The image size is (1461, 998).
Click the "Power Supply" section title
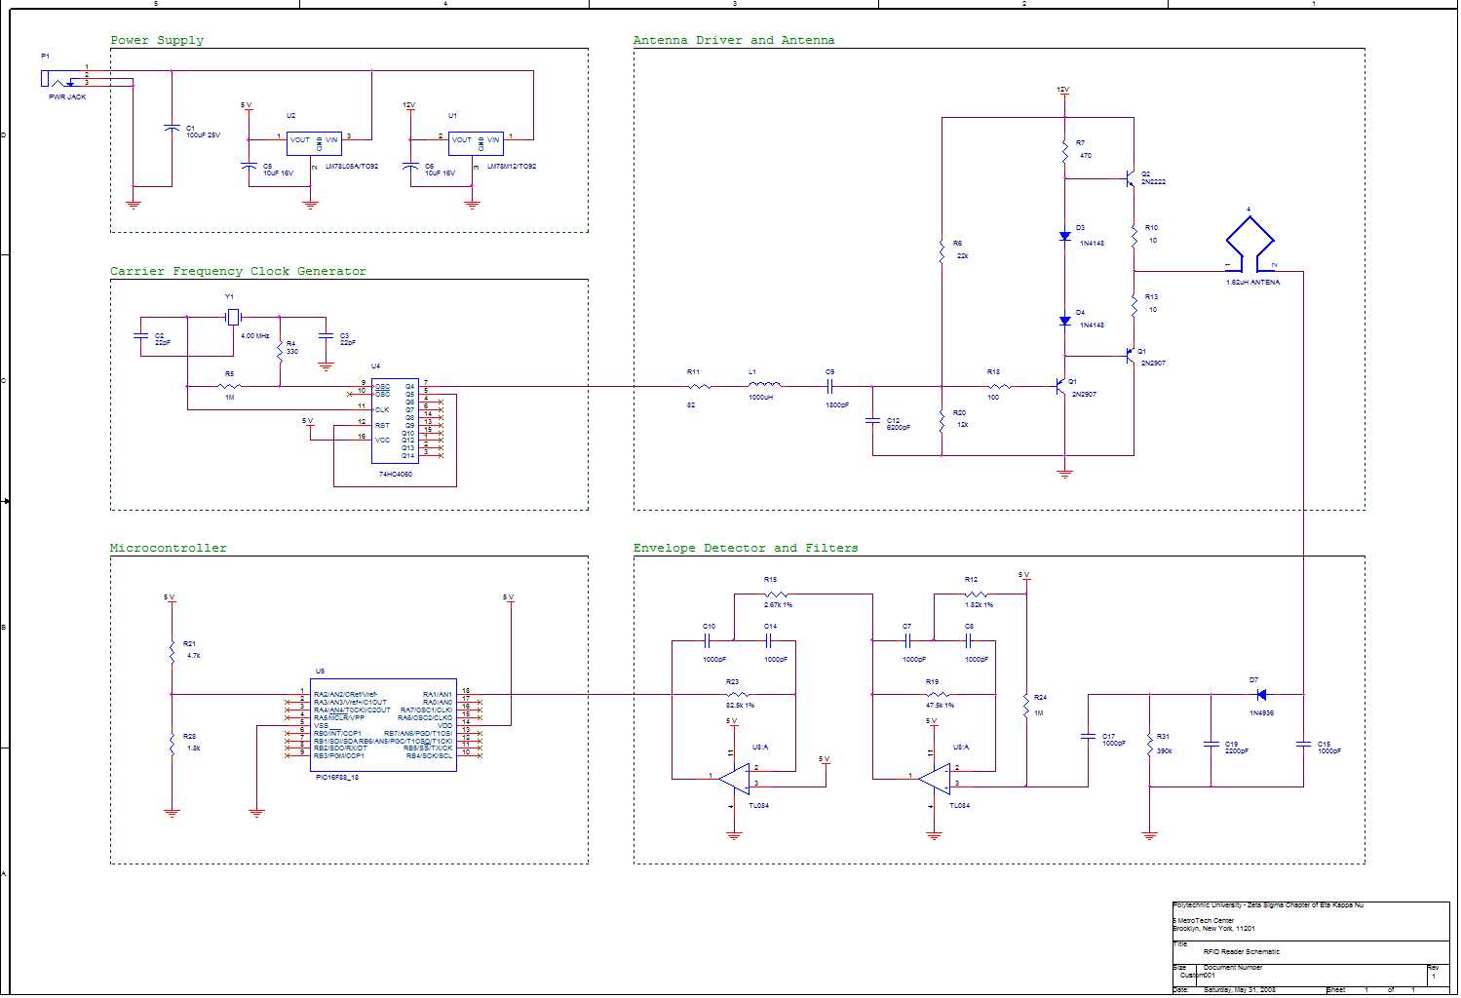[x=157, y=40]
